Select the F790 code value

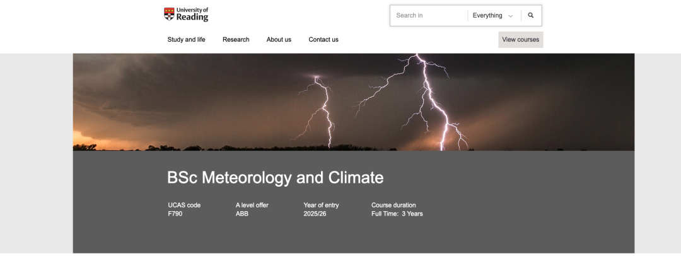(175, 214)
